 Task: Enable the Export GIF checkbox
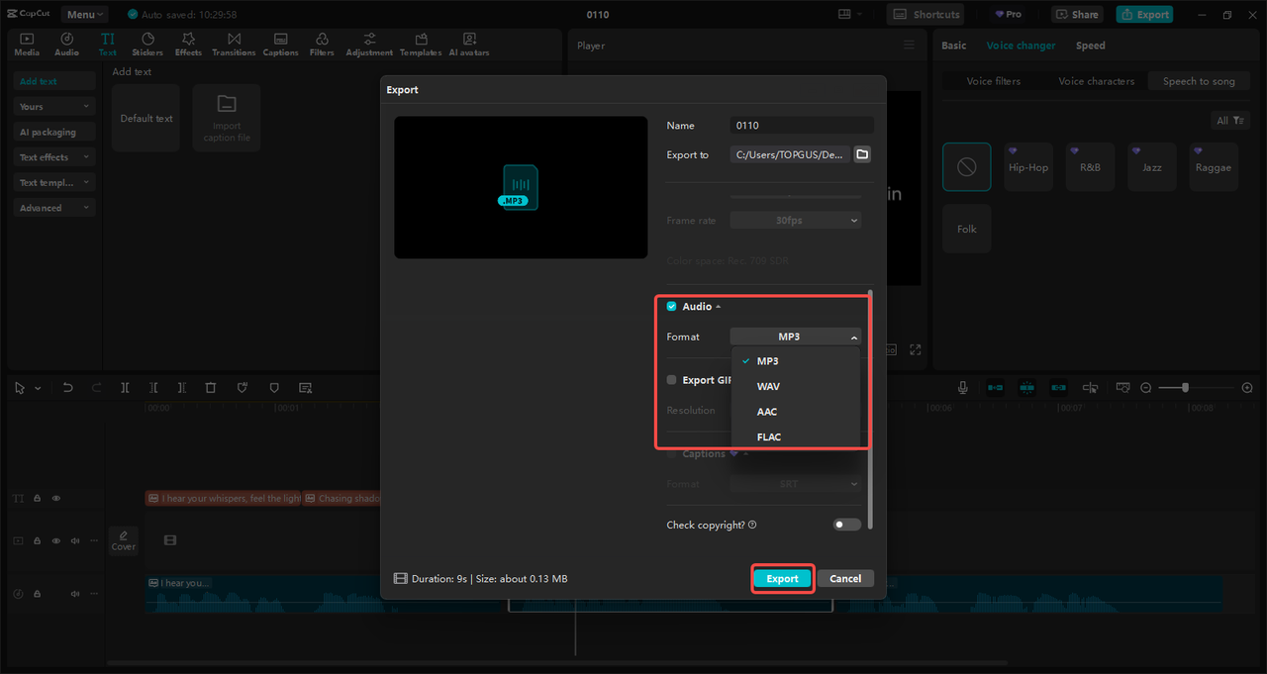(x=672, y=380)
